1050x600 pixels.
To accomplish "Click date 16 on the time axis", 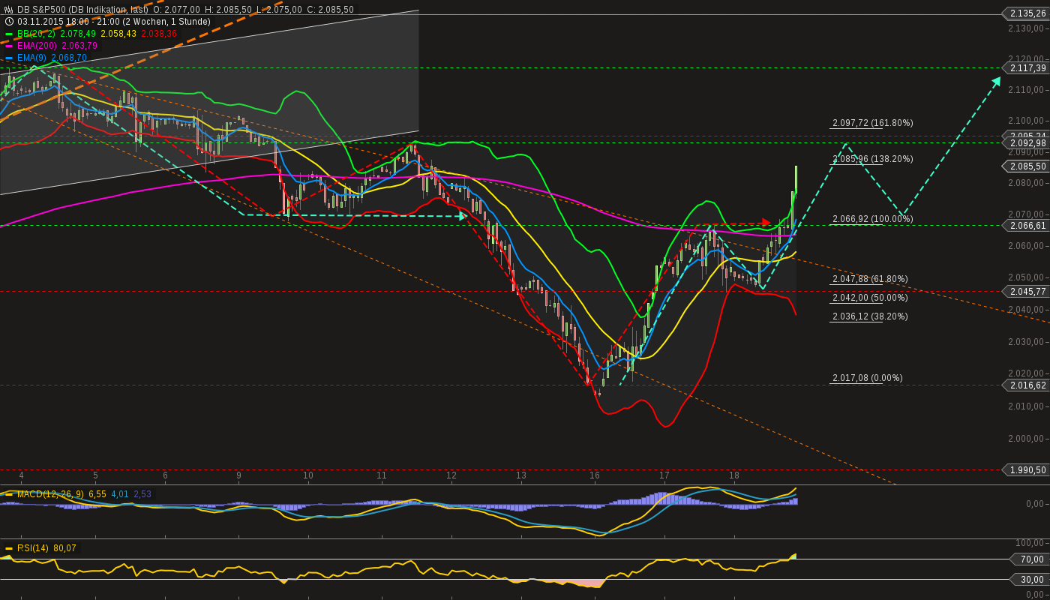I will pyautogui.click(x=595, y=475).
